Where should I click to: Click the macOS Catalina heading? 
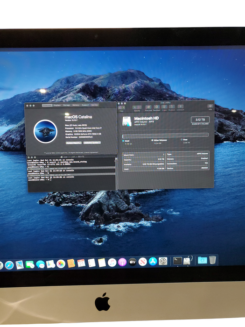pyautogui.click(x=78, y=117)
